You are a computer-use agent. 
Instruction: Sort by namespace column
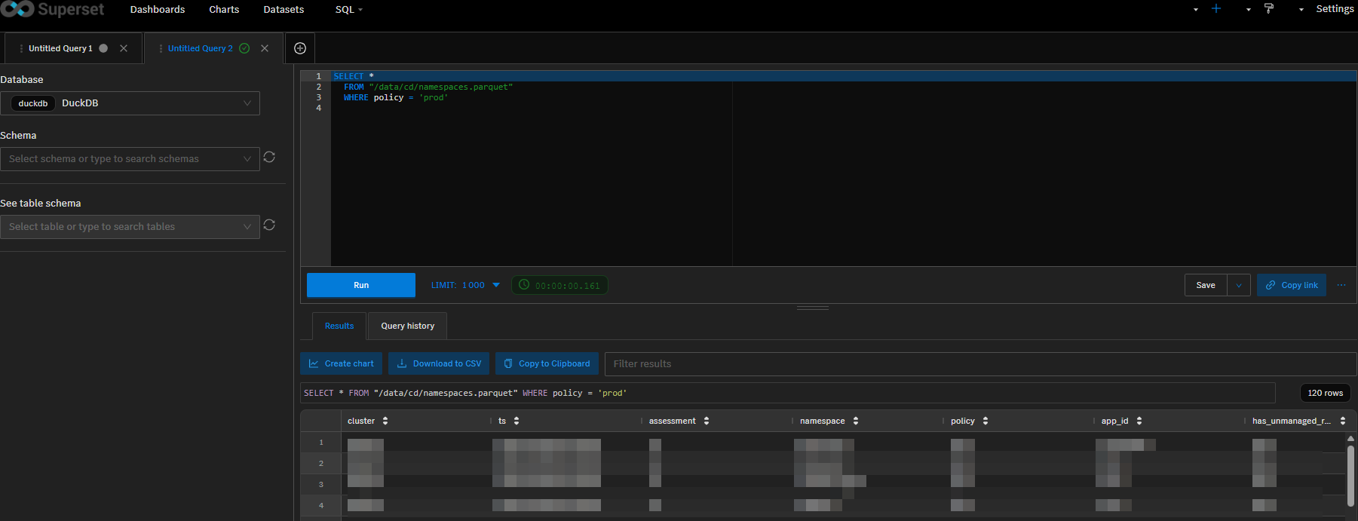click(856, 421)
